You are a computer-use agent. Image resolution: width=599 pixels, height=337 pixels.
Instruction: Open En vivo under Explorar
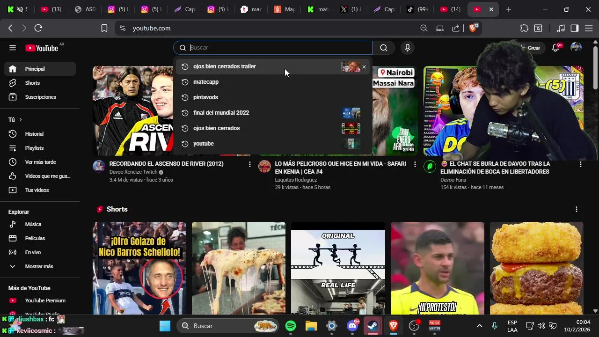coord(40,252)
